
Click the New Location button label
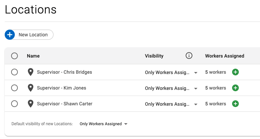33,35
